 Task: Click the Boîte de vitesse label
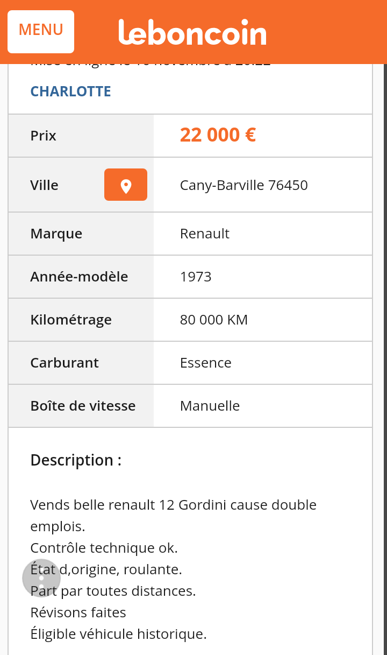click(83, 406)
